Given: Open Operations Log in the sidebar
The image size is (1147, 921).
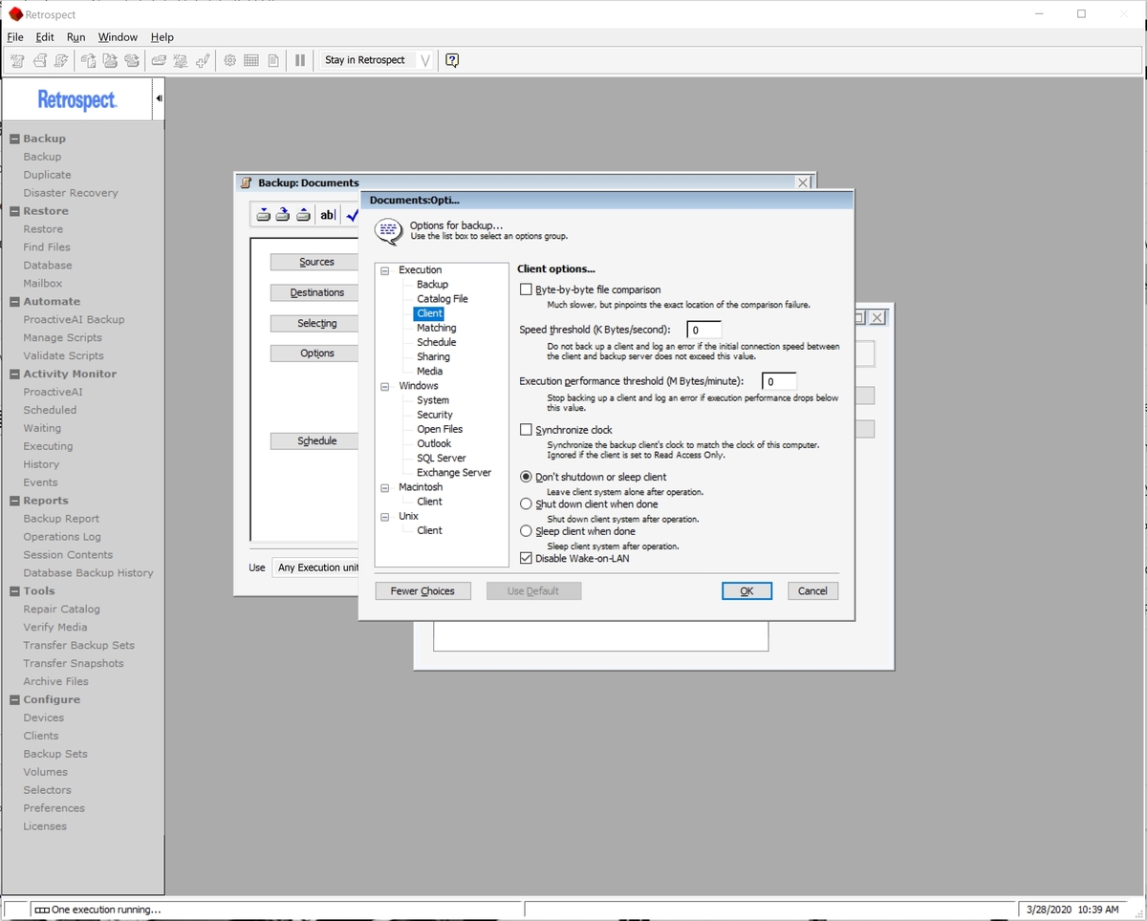Looking at the screenshot, I should pyautogui.click(x=62, y=537).
